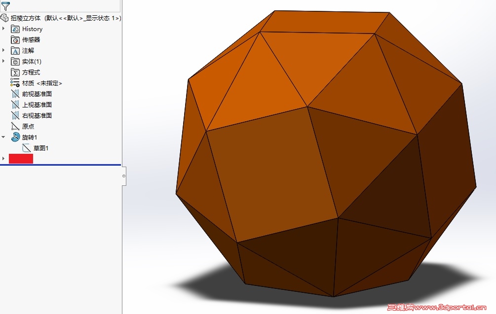Click the 右视基准面 plane icon

click(x=15, y=115)
